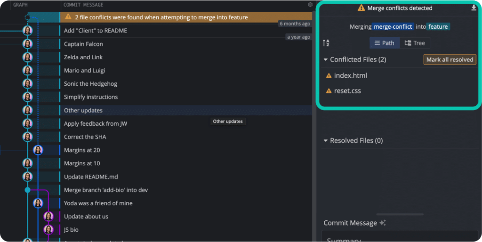Click the AI sparkle icon beside Commit Message
This screenshot has width=482, height=242.
pos(383,223)
